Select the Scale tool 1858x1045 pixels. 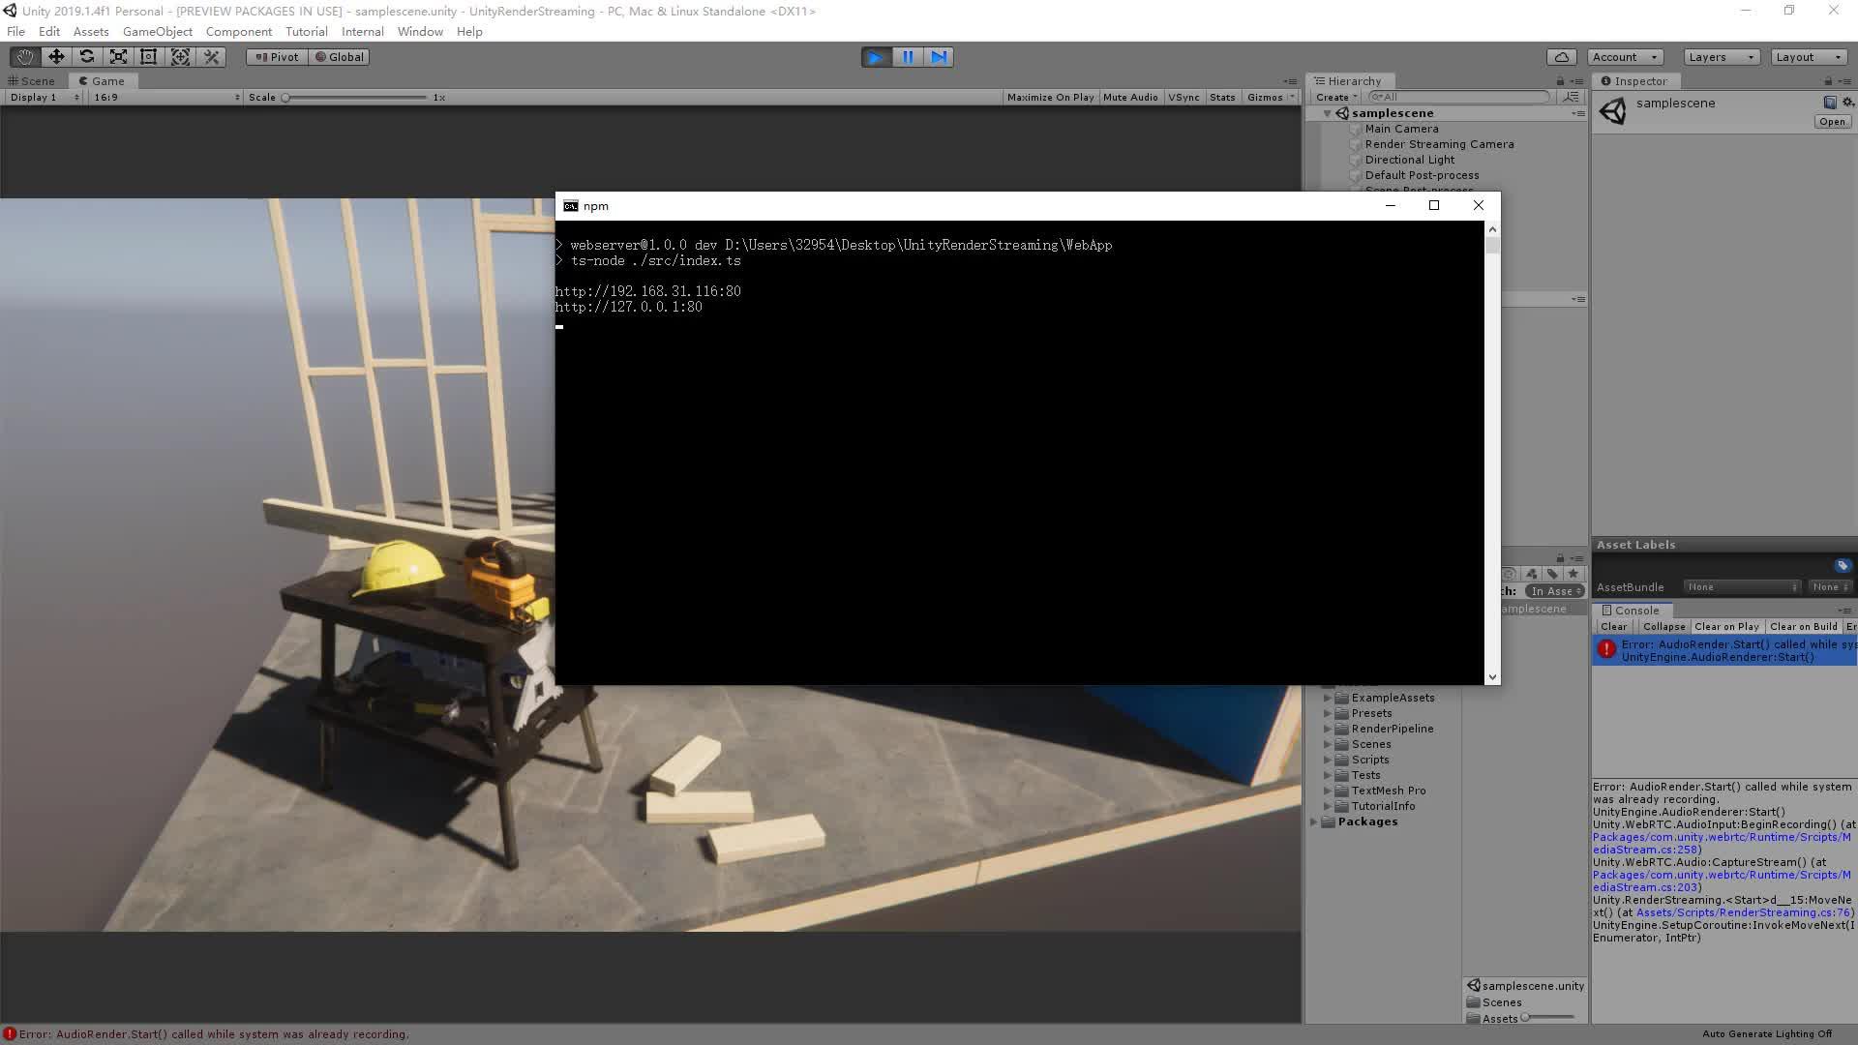[118, 57]
